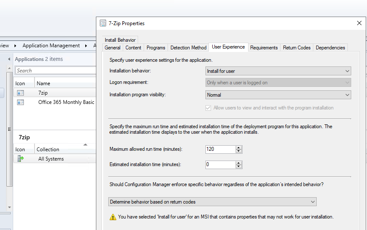
Task: Click Application Management in the breadcrumb
Action: click(51, 46)
